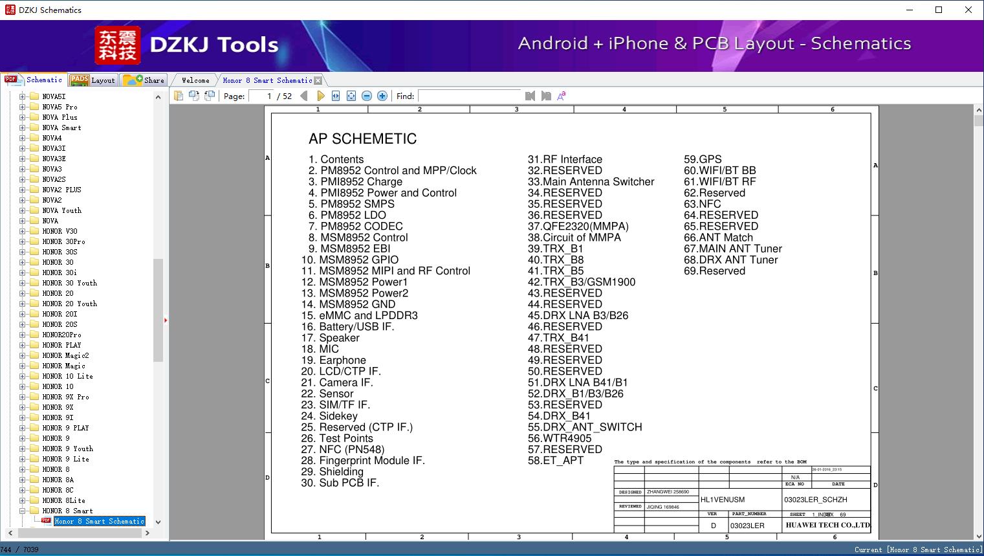Select HONOR 9 Lite in the tree
The image size is (984, 556).
[x=66, y=459]
